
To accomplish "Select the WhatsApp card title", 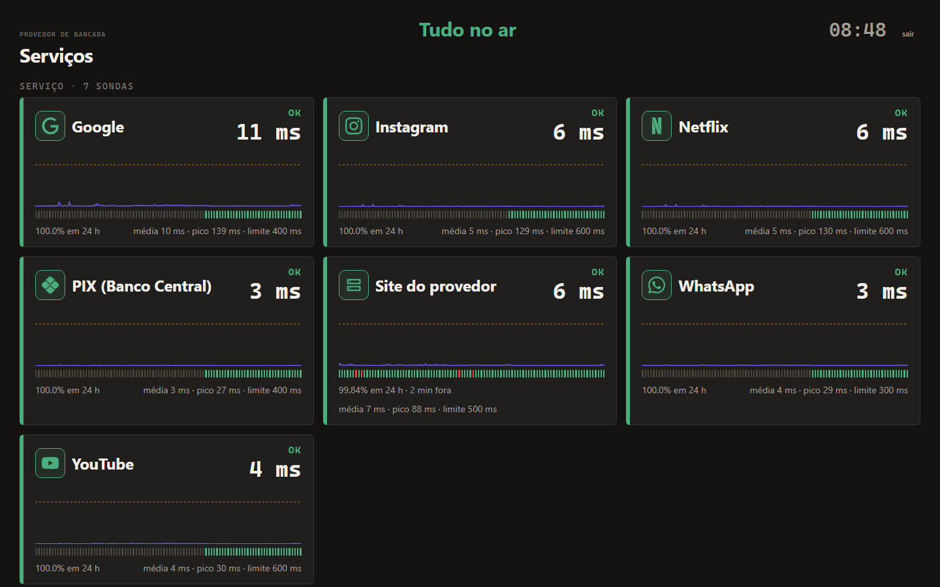I will pyautogui.click(x=717, y=286).
